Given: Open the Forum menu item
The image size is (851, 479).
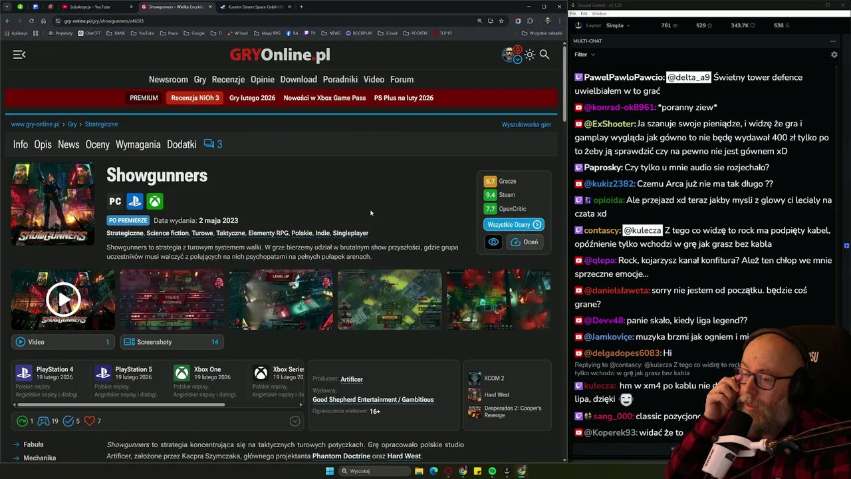Looking at the screenshot, I should (x=402, y=79).
